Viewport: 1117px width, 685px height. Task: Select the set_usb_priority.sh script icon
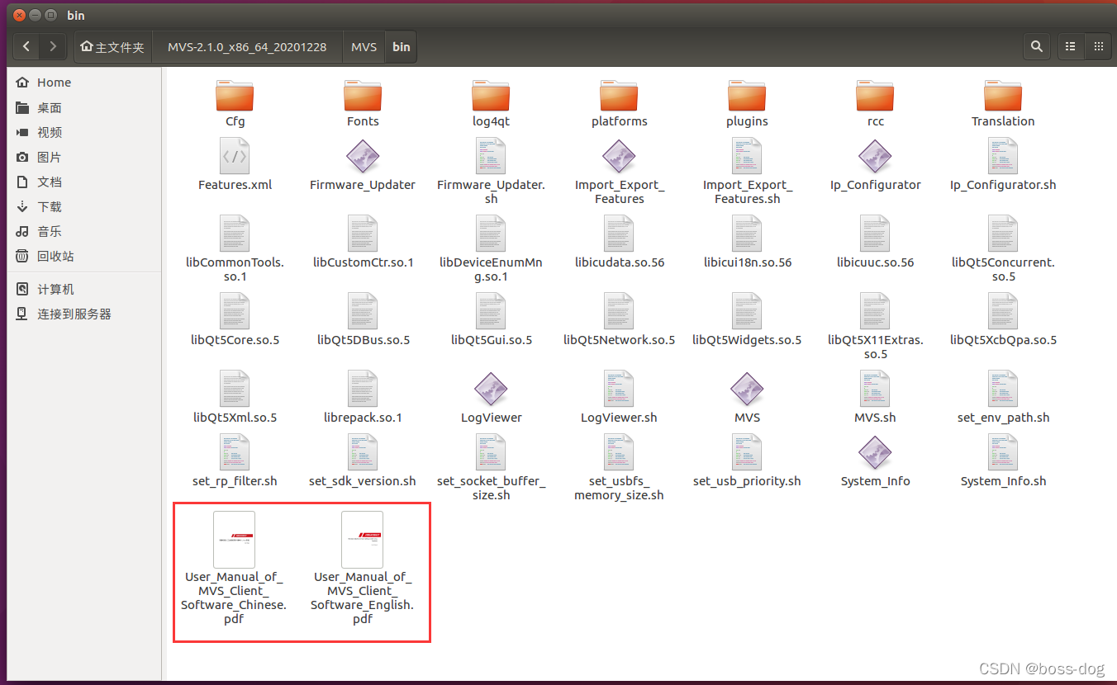pos(747,452)
